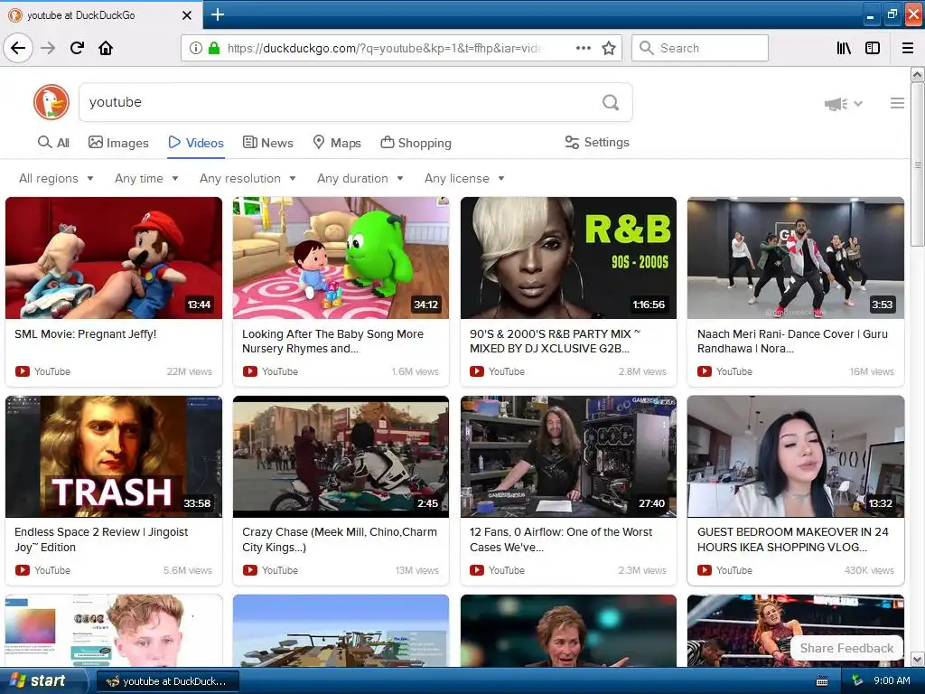
Task: Expand the All regions filter
Action: [56, 178]
